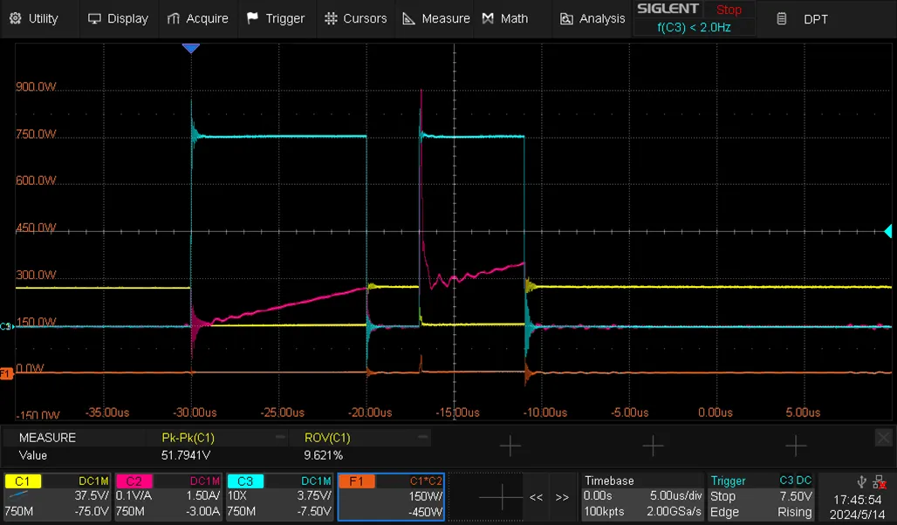Open Cursors from the top bar
The image size is (897, 525).
coord(355,18)
